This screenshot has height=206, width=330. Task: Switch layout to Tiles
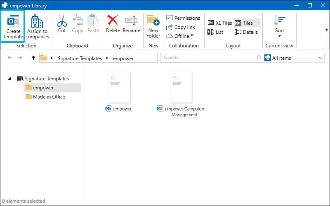247,23
